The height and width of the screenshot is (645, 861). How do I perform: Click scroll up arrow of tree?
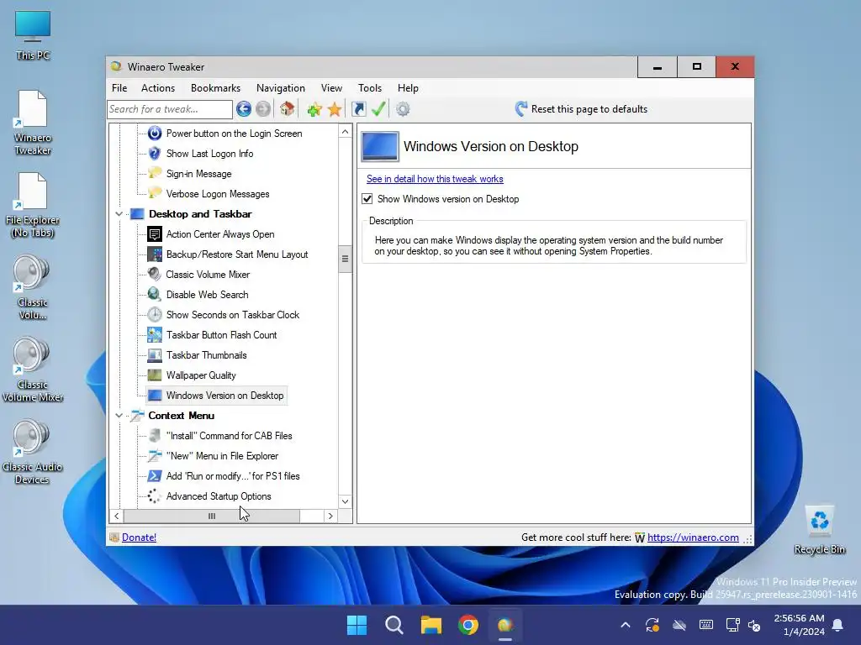[x=345, y=132]
